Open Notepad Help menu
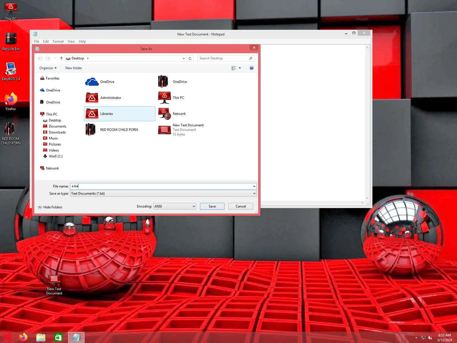Viewport: 457px width, 343px height. click(x=82, y=41)
